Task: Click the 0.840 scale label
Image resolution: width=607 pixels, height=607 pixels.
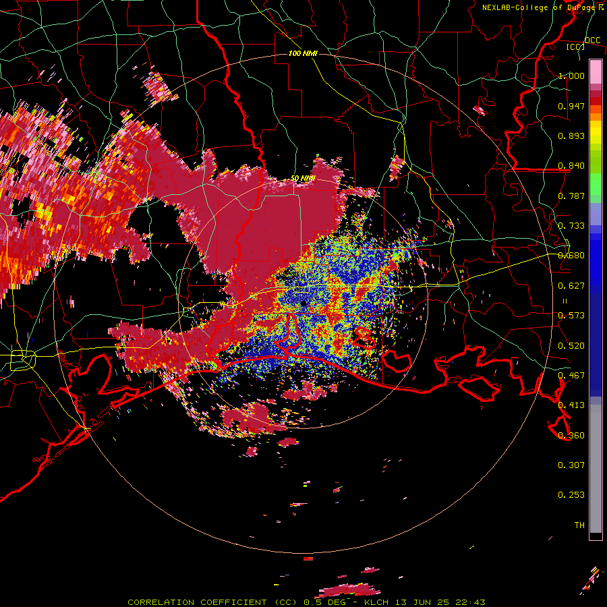Action: coord(571,166)
